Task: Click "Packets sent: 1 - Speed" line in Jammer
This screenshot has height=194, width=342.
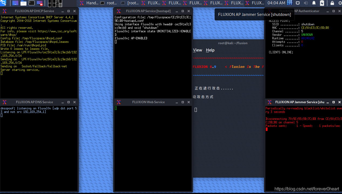Action: [303, 126]
